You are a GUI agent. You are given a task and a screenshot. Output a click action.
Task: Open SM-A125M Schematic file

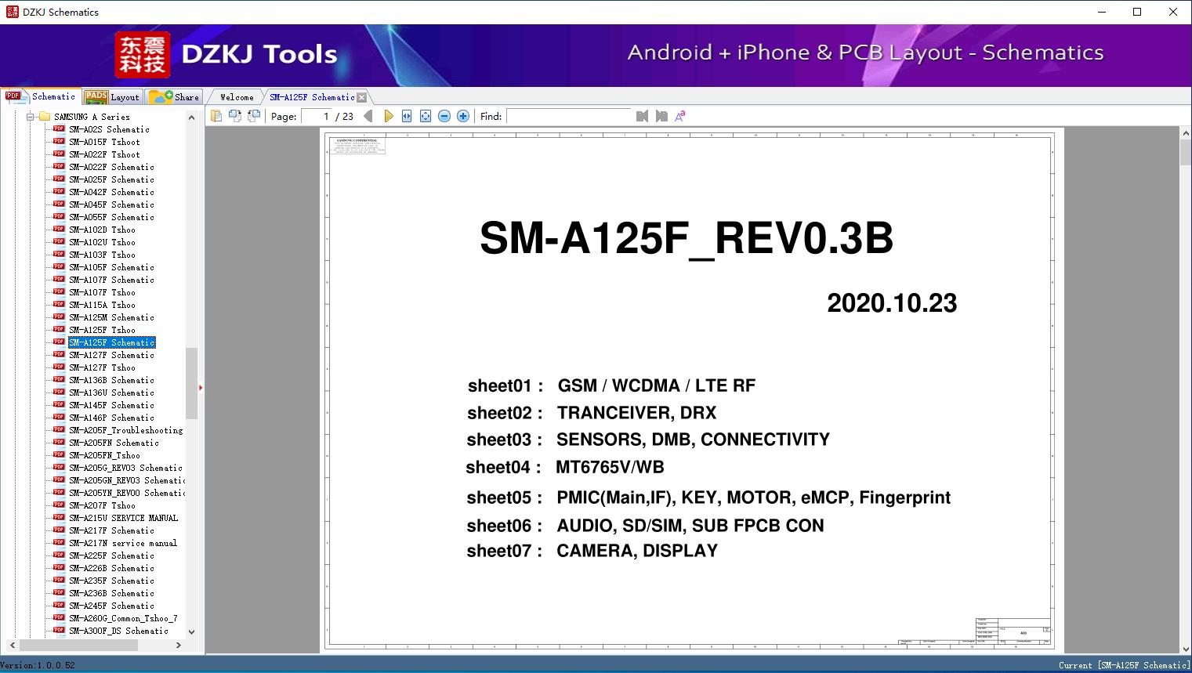pyautogui.click(x=111, y=317)
